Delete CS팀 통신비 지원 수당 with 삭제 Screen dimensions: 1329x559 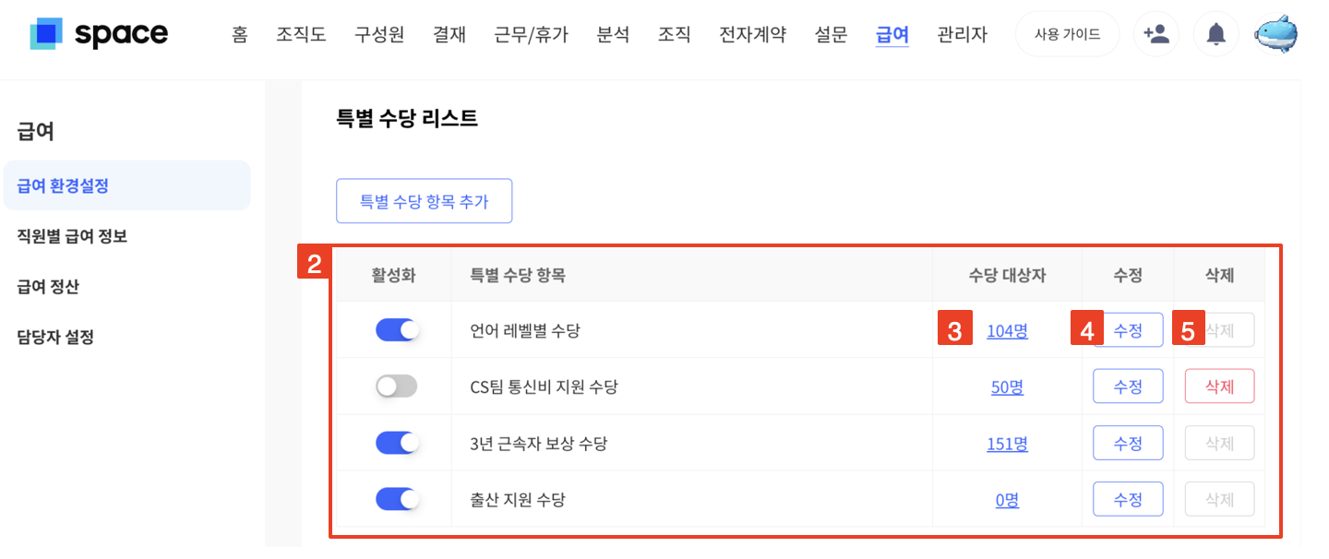1219,387
